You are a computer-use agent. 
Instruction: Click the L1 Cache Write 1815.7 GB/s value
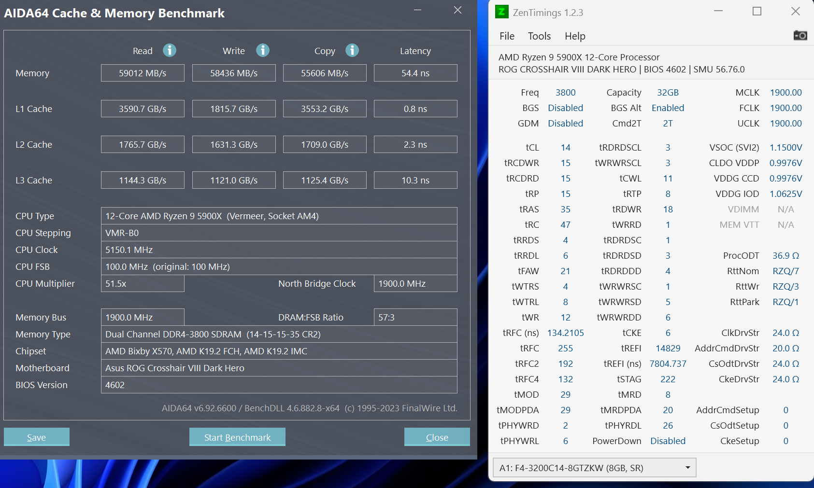(234, 109)
